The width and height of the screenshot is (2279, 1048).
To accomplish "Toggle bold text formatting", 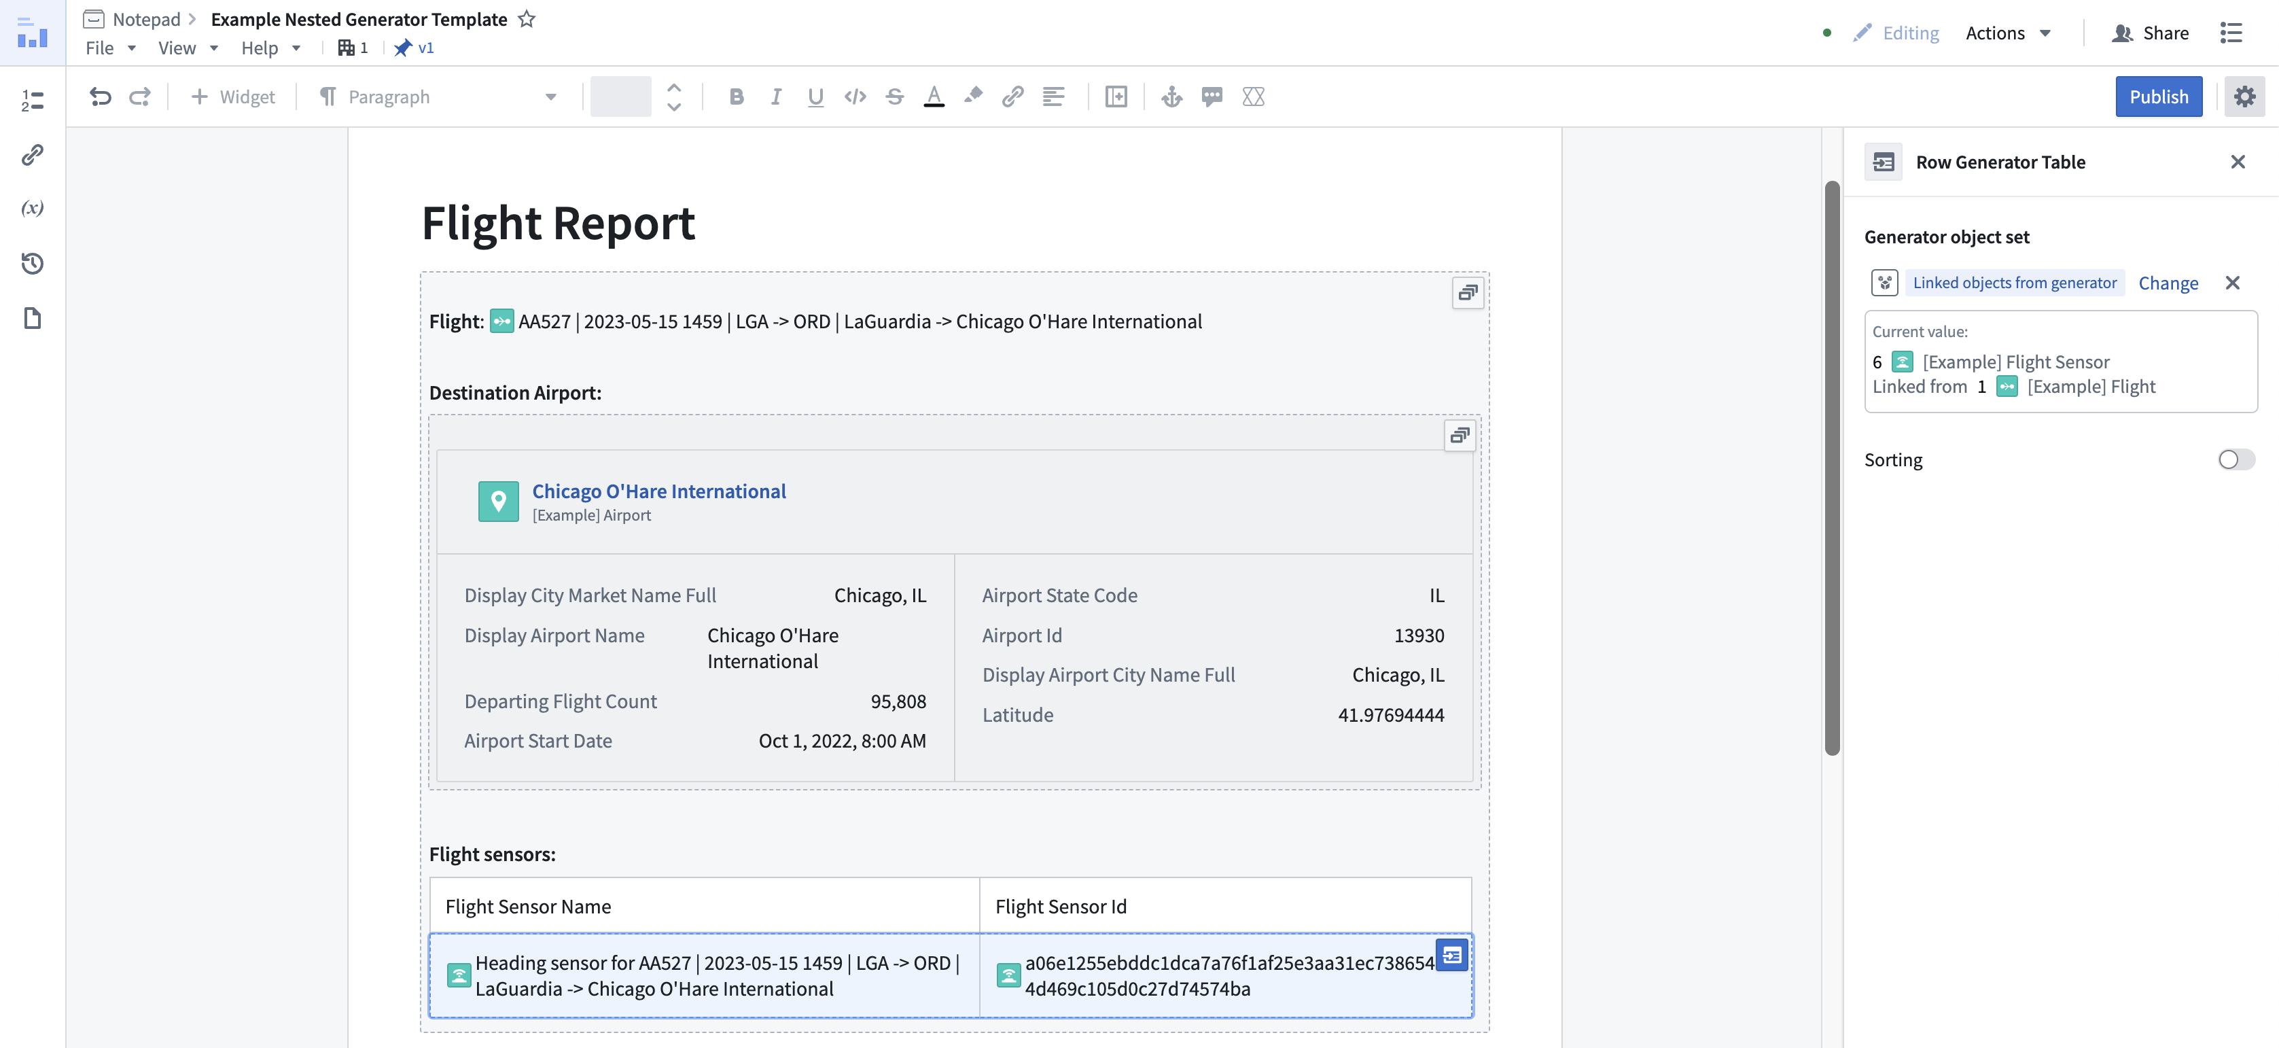I will click(x=735, y=97).
